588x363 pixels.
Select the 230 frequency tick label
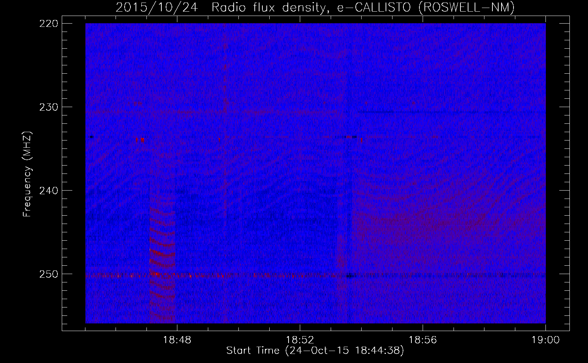tap(48, 107)
